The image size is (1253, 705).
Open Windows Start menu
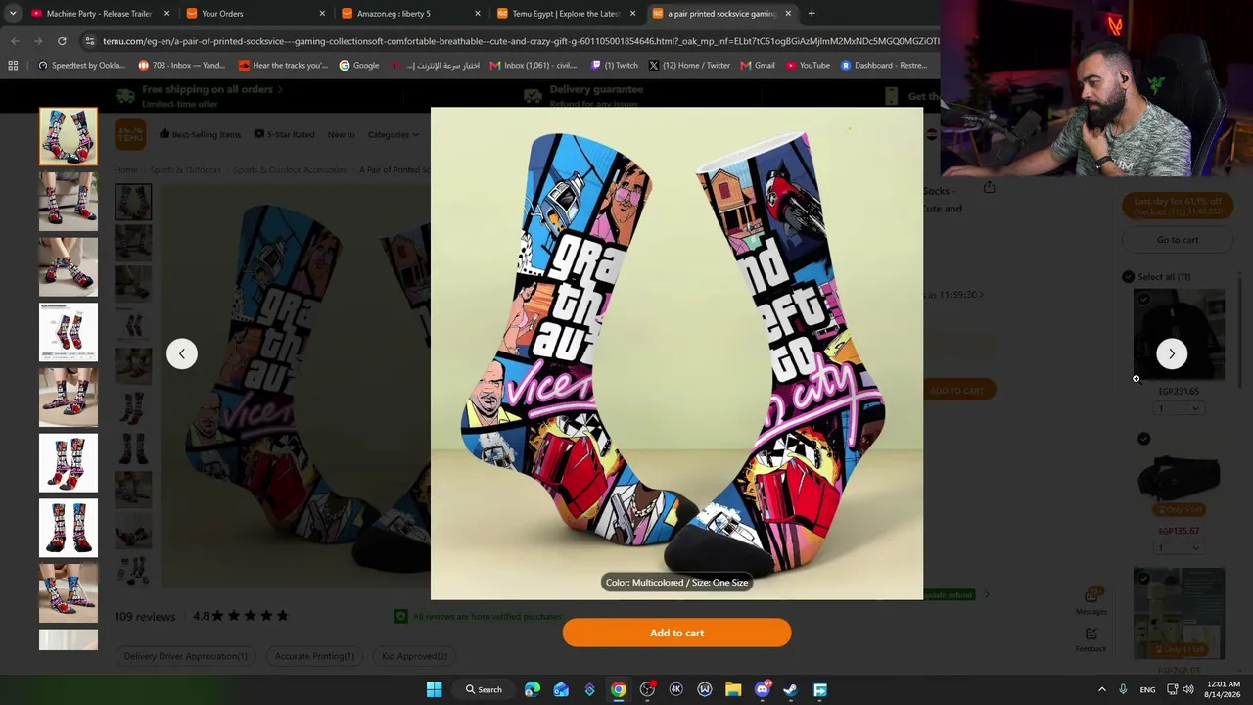pyautogui.click(x=434, y=689)
